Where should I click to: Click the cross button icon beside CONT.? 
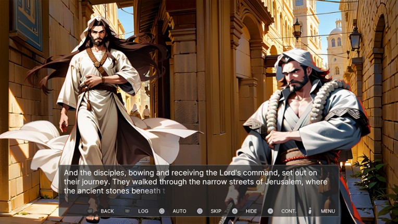270,211
